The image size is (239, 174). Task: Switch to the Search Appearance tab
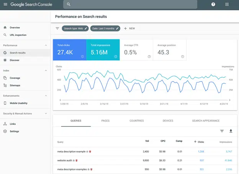pos(206,121)
